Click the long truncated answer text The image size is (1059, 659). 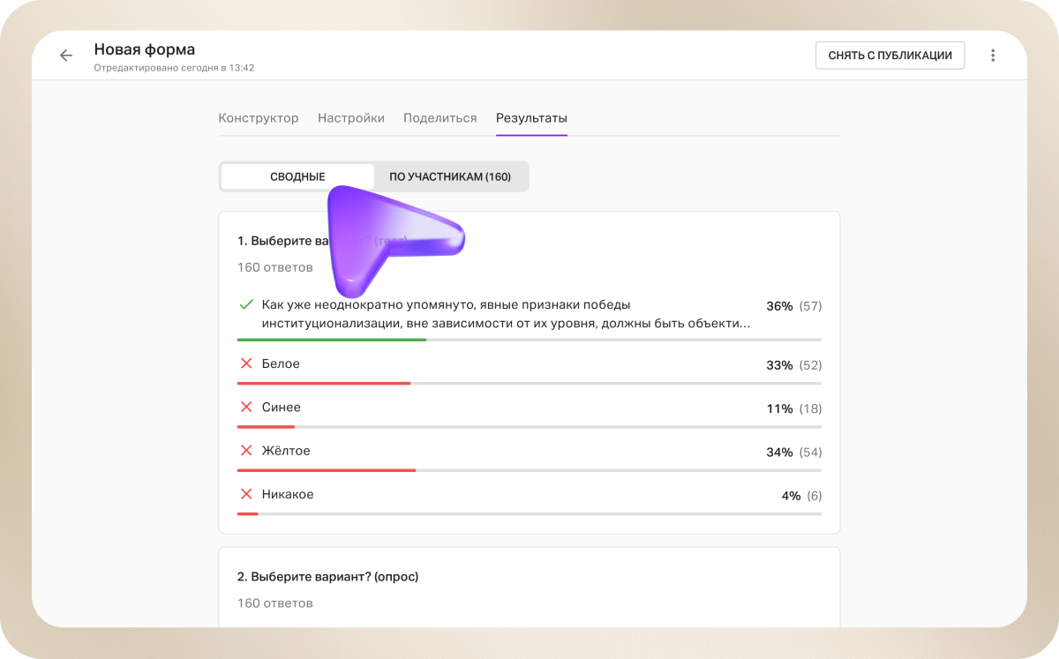tap(506, 314)
